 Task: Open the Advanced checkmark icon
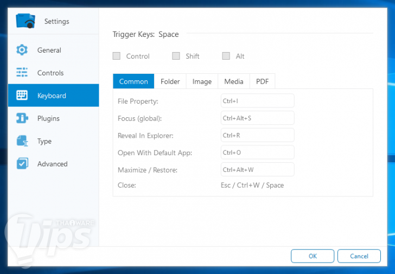22,164
